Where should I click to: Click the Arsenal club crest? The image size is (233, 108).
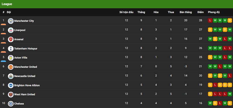(x=11, y=39)
